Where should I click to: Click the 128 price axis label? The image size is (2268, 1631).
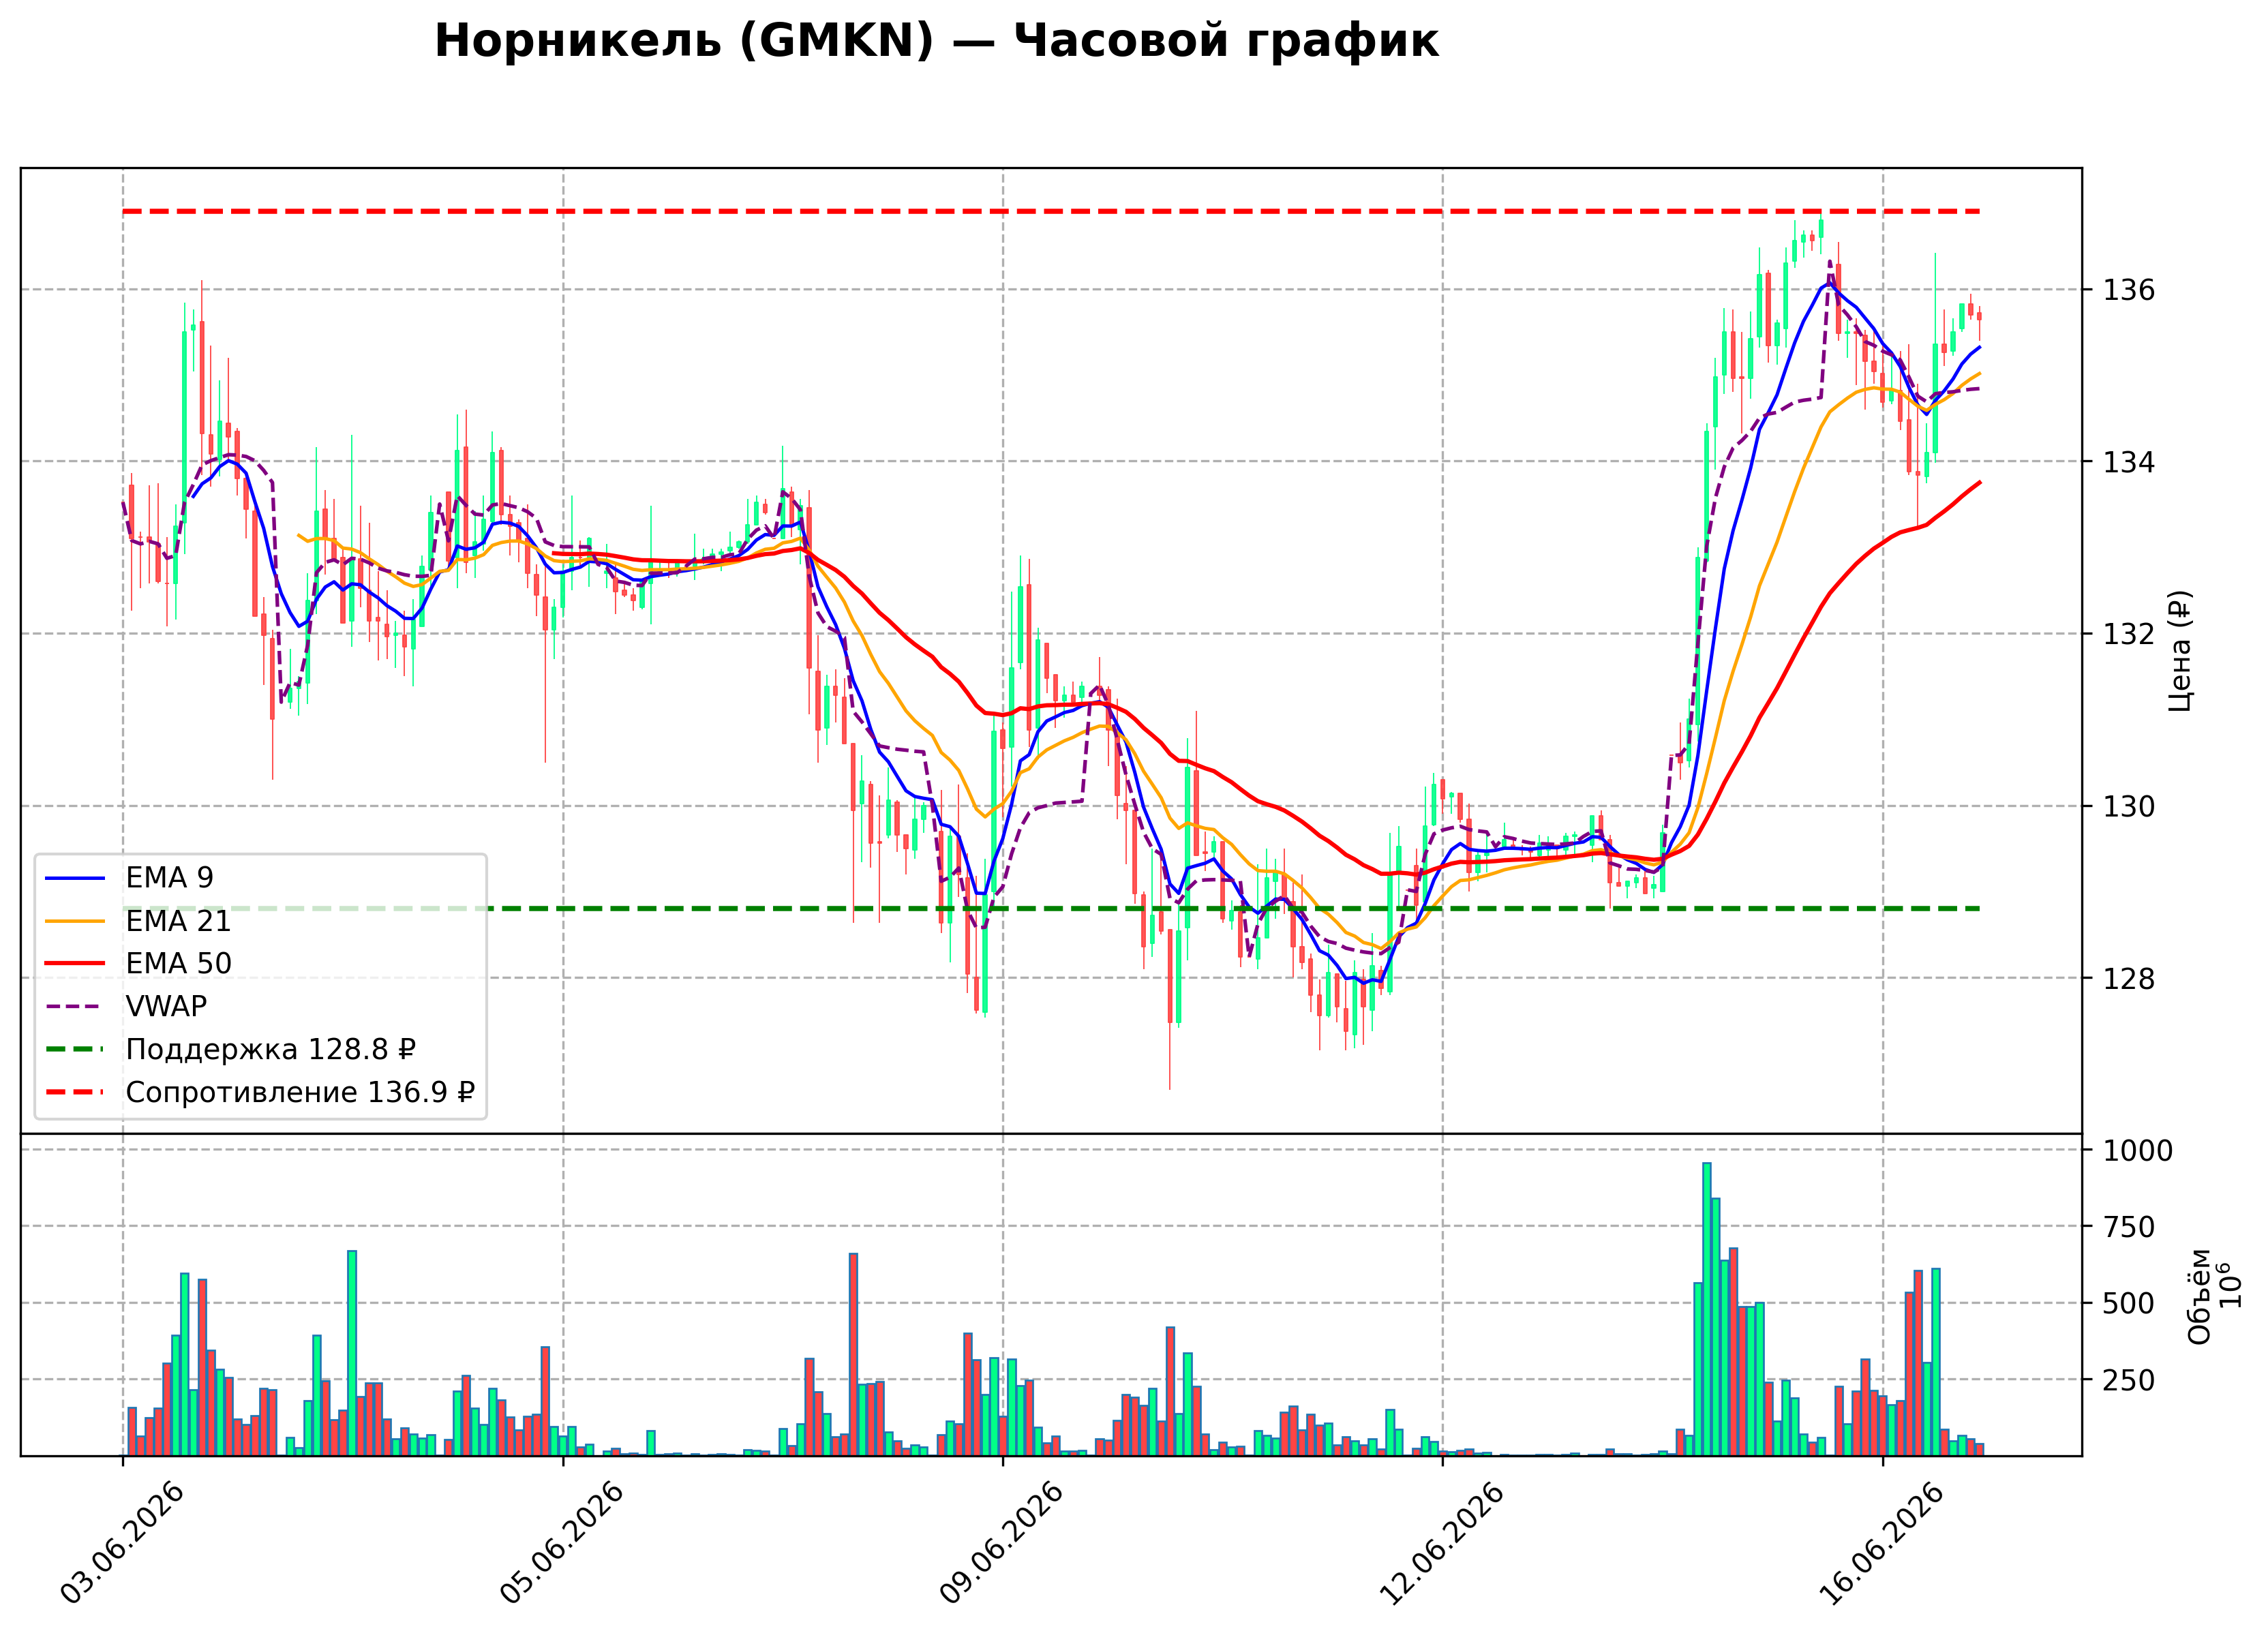click(2128, 978)
